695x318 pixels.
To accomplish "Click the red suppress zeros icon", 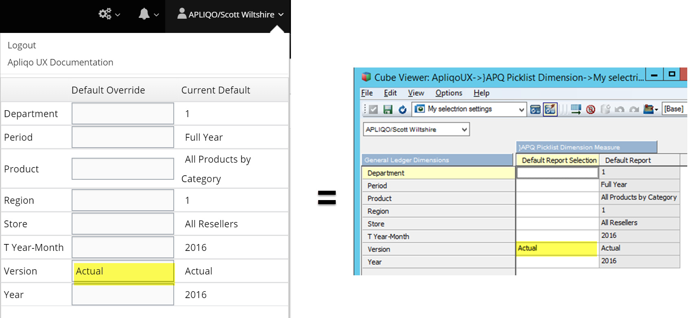I will tap(591, 109).
